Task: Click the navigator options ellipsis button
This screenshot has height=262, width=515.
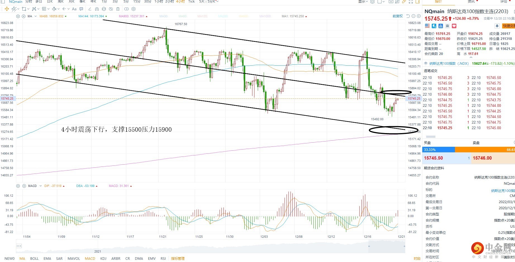Action: [19, 246]
